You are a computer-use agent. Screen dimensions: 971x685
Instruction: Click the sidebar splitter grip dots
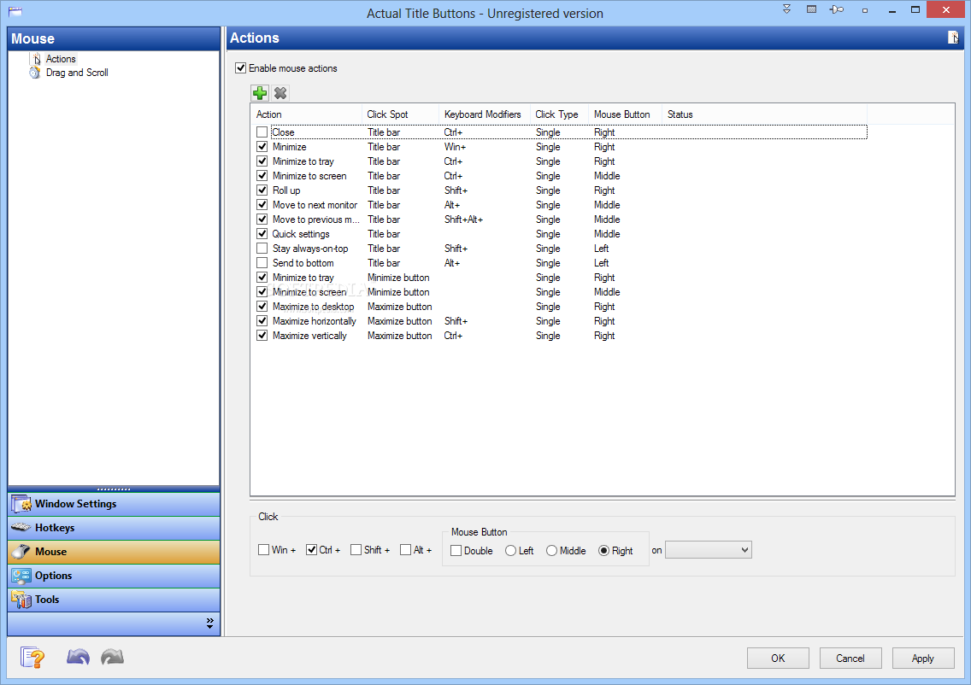[114, 489]
